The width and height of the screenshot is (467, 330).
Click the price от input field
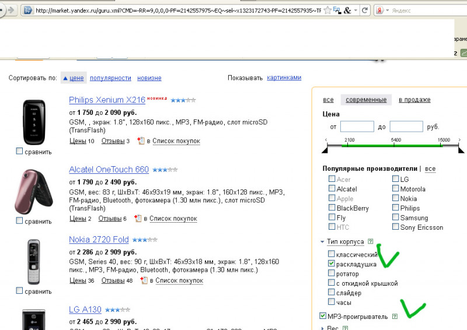coord(357,127)
